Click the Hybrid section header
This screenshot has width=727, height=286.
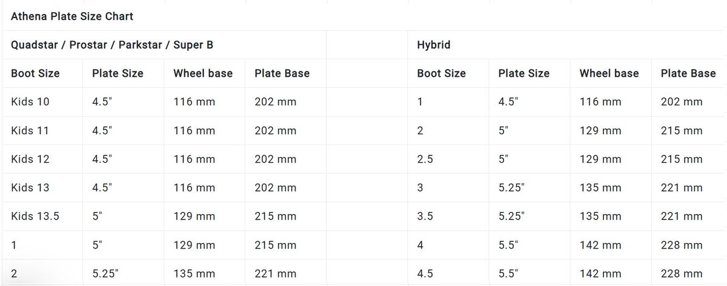click(433, 45)
